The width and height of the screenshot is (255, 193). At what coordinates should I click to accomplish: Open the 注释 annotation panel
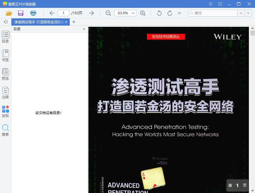click(5, 93)
